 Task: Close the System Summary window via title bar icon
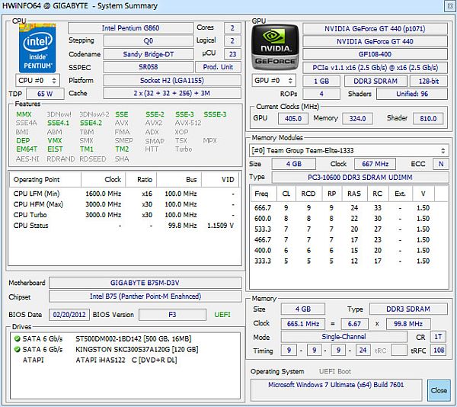tap(449, 6)
